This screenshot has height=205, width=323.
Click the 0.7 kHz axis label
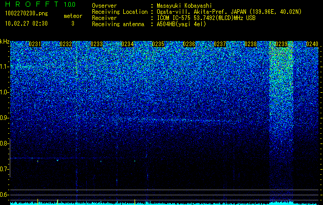click(4, 169)
